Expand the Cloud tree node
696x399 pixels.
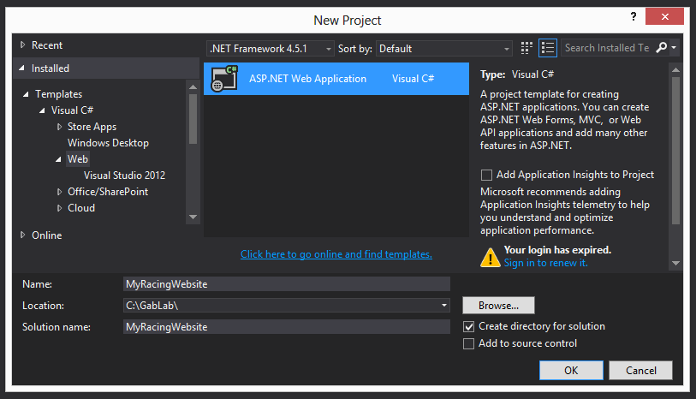[x=59, y=208]
